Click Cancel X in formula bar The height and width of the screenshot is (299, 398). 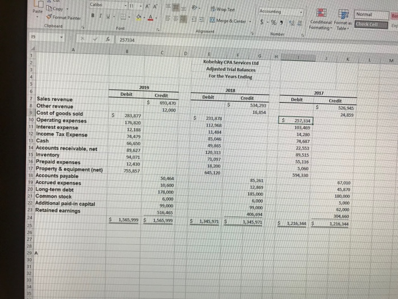82,38
